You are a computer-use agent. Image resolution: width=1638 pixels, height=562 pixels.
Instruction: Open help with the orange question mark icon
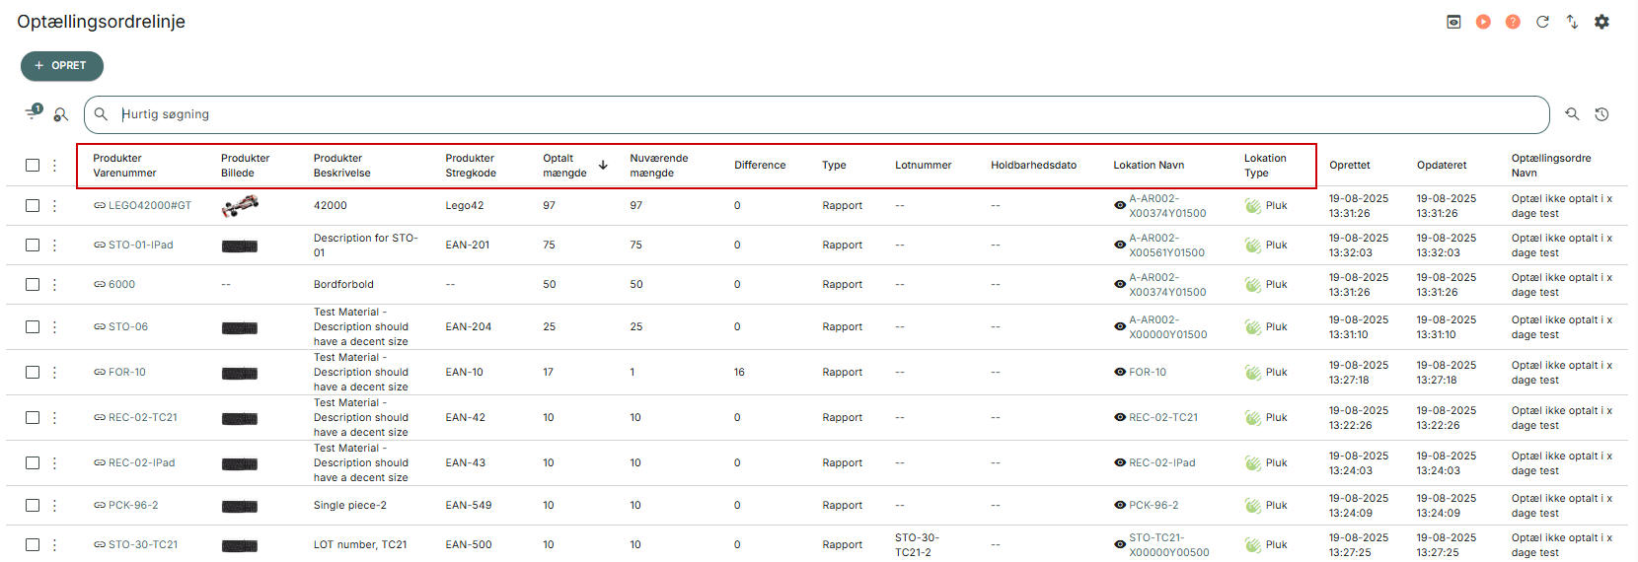(x=1513, y=22)
